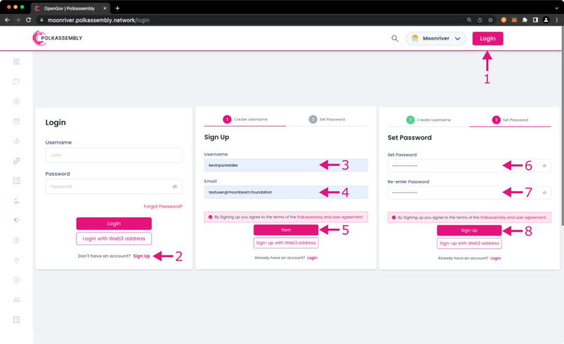Click the sun-shaped icon in sidebar

point(16,260)
